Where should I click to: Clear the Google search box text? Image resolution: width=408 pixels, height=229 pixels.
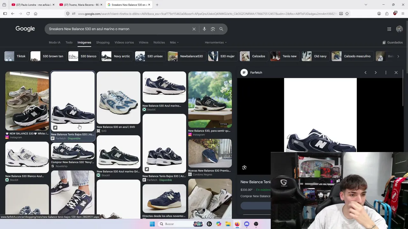click(x=194, y=29)
